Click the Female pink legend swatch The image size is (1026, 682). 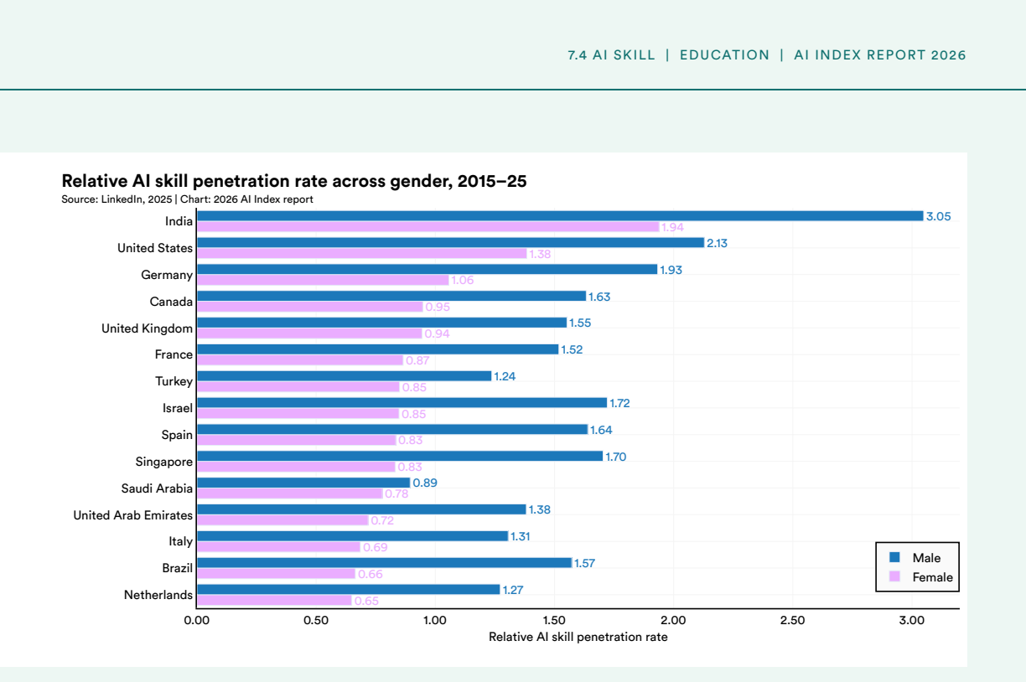894,576
